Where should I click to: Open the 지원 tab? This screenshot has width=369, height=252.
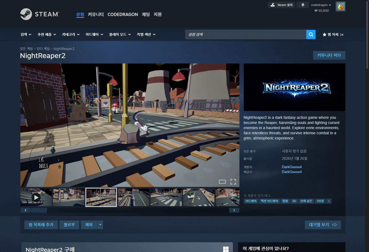tap(158, 14)
